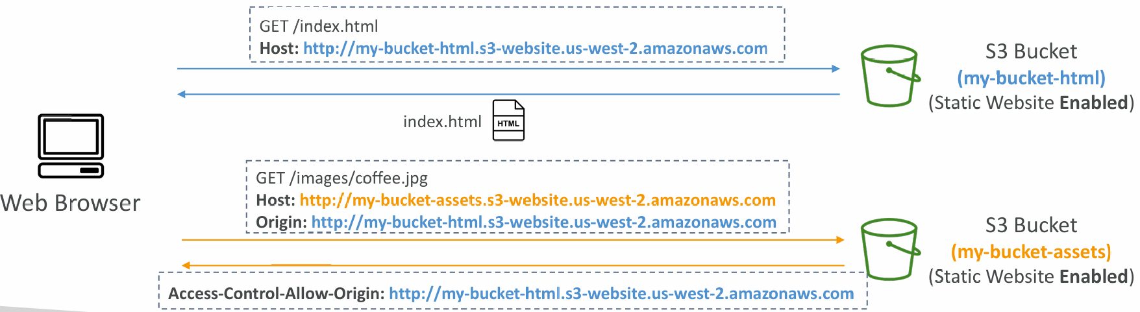Select the GET /images/coffee.jpg request text
The width and height of the screenshot is (1140, 312).
(x=342, y=178)
